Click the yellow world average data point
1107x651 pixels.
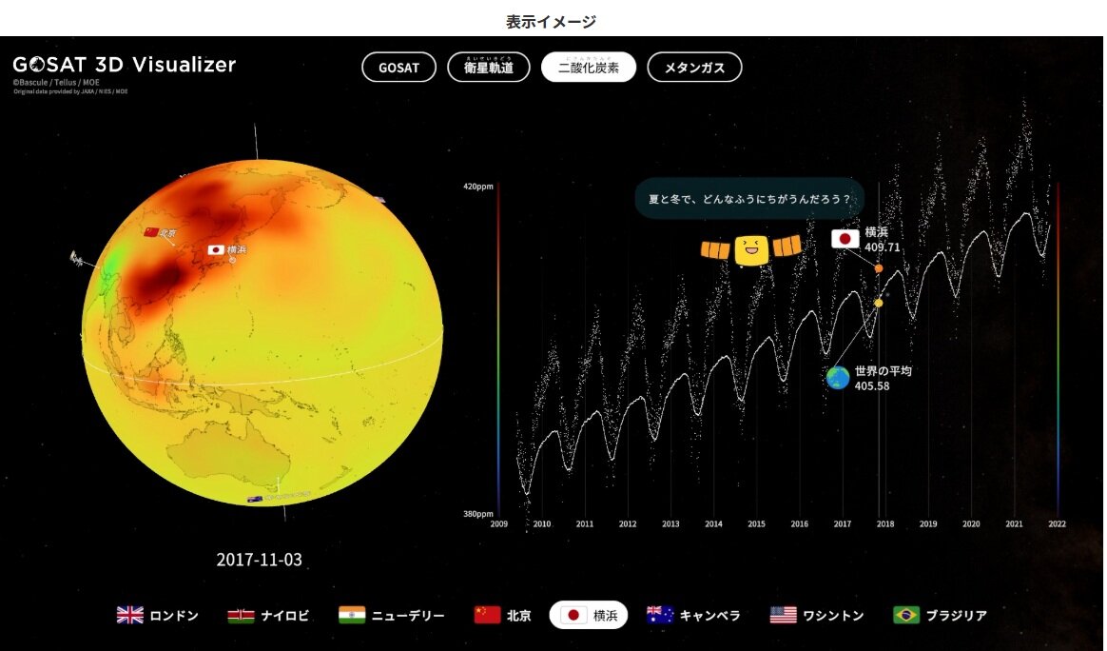878,304
